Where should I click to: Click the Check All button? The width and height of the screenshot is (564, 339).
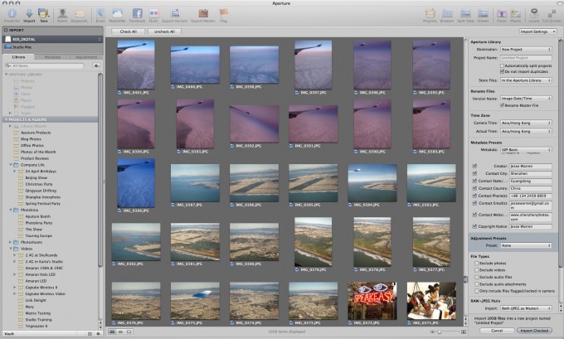[128, 31]
